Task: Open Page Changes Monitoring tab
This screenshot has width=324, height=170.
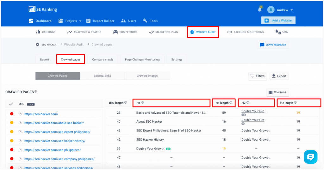Action: 142,59
